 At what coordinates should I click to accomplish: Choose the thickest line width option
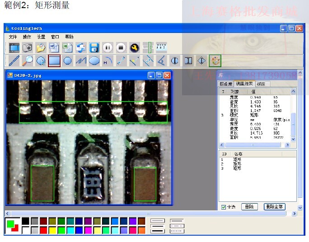(x=158, y=231)
